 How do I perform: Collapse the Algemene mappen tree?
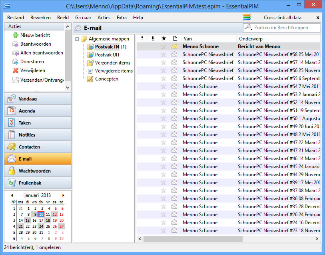[77, 39]
